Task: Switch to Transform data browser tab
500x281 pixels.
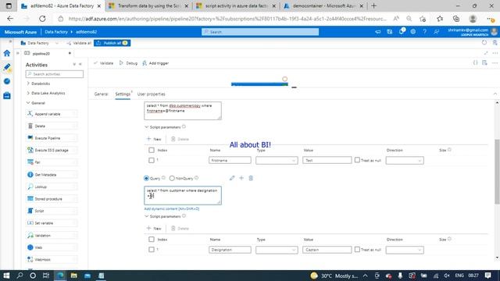Action: click(148, 5)
